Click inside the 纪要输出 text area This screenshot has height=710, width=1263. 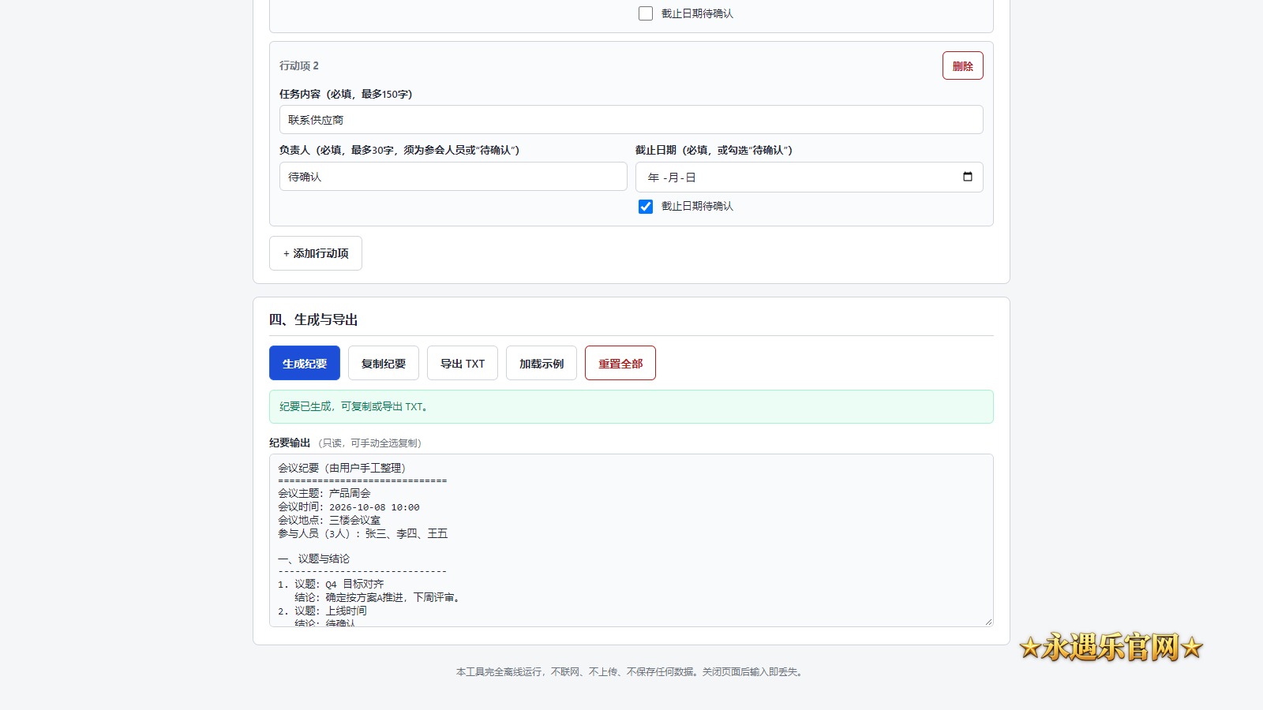[x=631, y=540]
